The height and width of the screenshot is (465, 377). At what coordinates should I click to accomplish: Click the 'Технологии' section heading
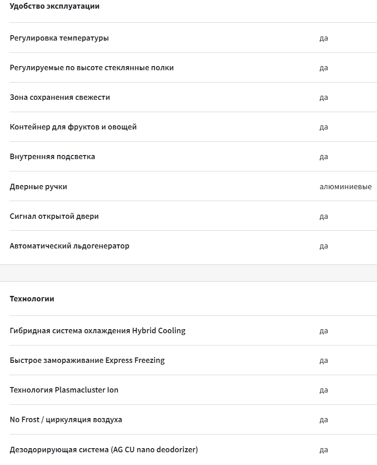click(x=32, y=299)
